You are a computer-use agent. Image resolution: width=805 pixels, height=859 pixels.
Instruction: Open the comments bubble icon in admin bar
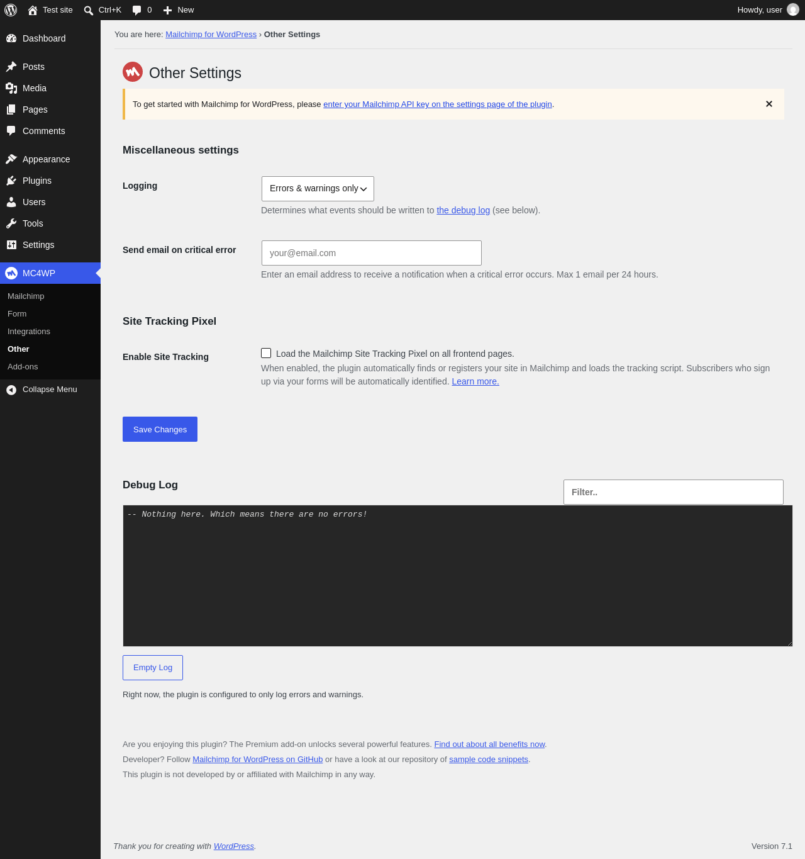pyautogui.click(x=137, y=10)
